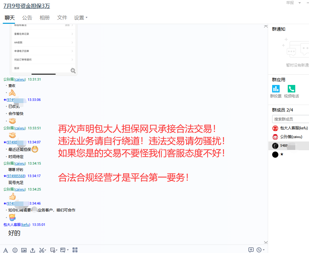The height and width of the screenshot is (253, 309).
Task: Click the 举报 report button
Action: tap(290, 3)
